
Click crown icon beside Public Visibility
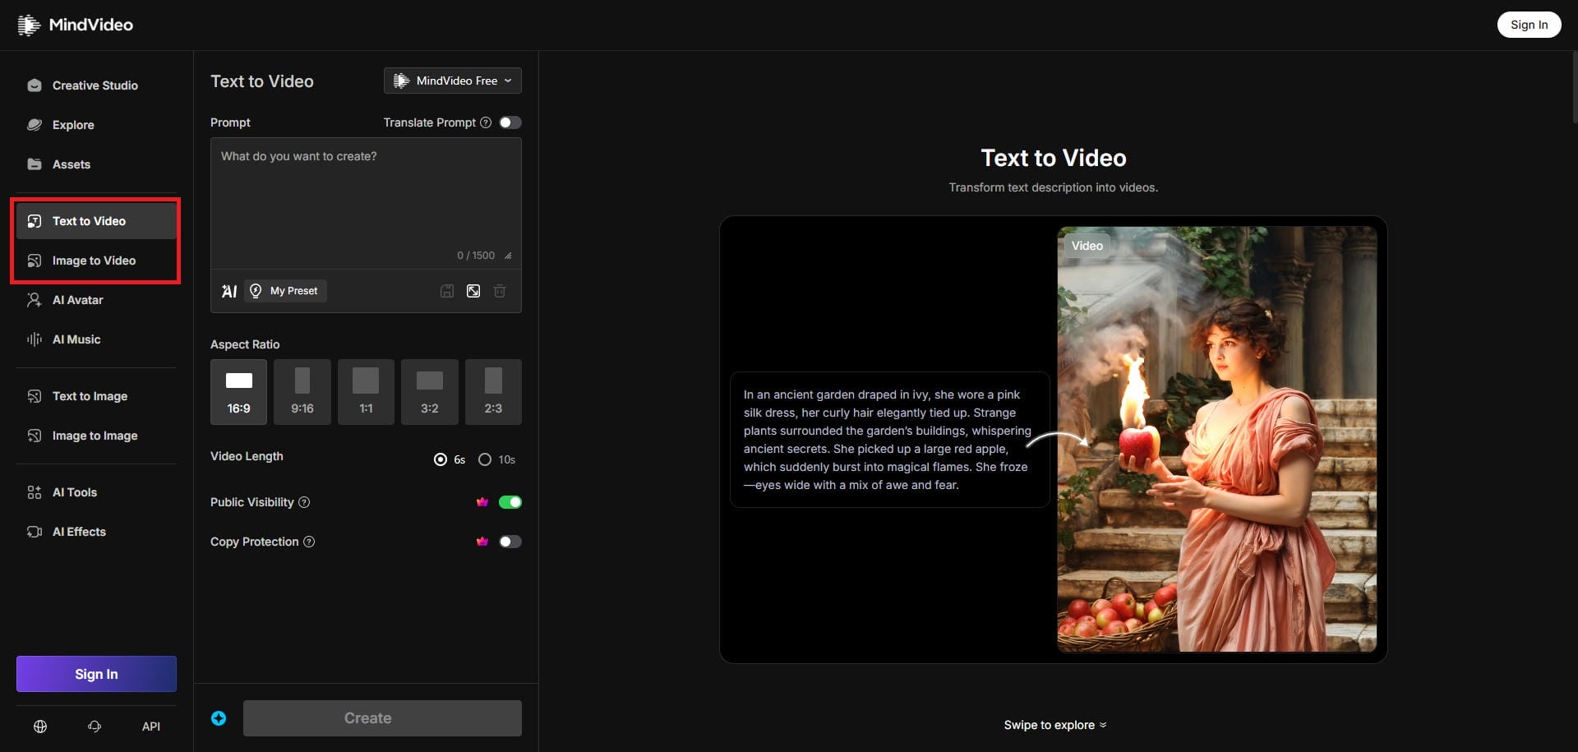point(482,502)
